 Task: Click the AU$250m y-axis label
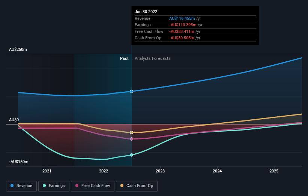(18, 49)
